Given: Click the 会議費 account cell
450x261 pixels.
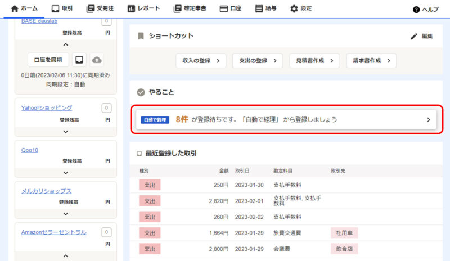Looking at the screenshot, I should pyautogui.click(x=282, y=249).
